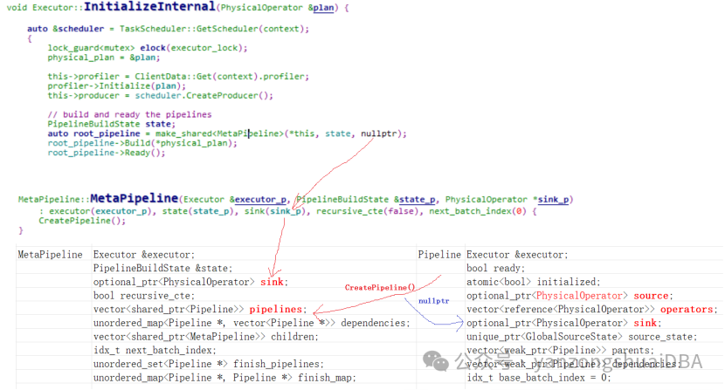
Task: Click the 'root_pipeline->Ready();' line
Action: pyautogui.click(x=107, y=153)
